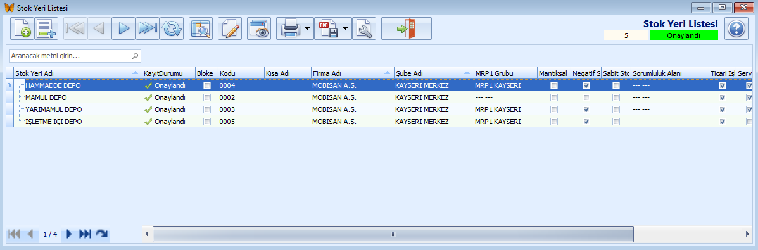Toggle Bloke checkbox for HAMMADDE DEPO

[207, 85]
